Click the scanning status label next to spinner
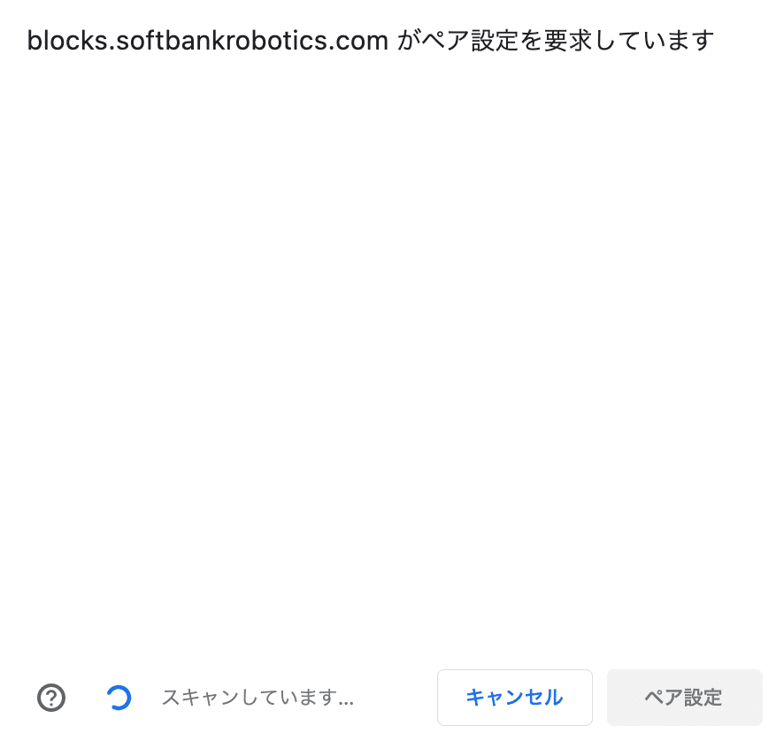This screenshot has height=749, width=784. click(x=257, y=698)
